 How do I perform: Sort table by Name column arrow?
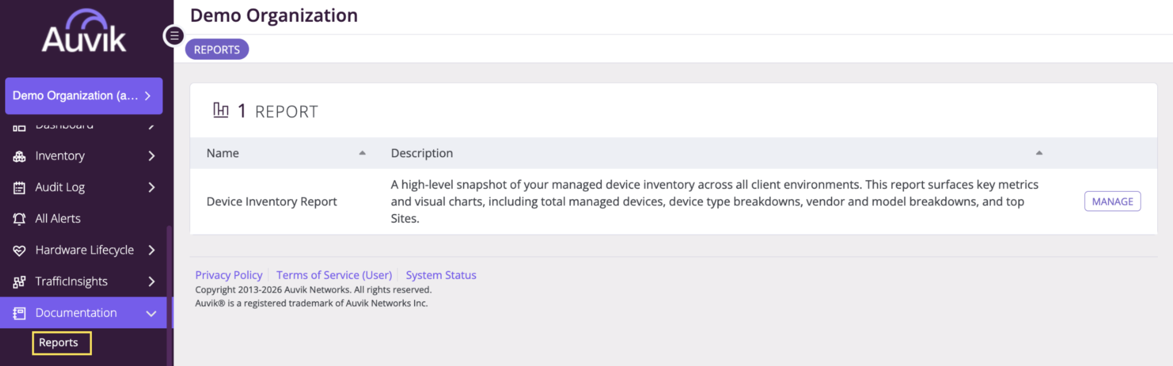362,153
